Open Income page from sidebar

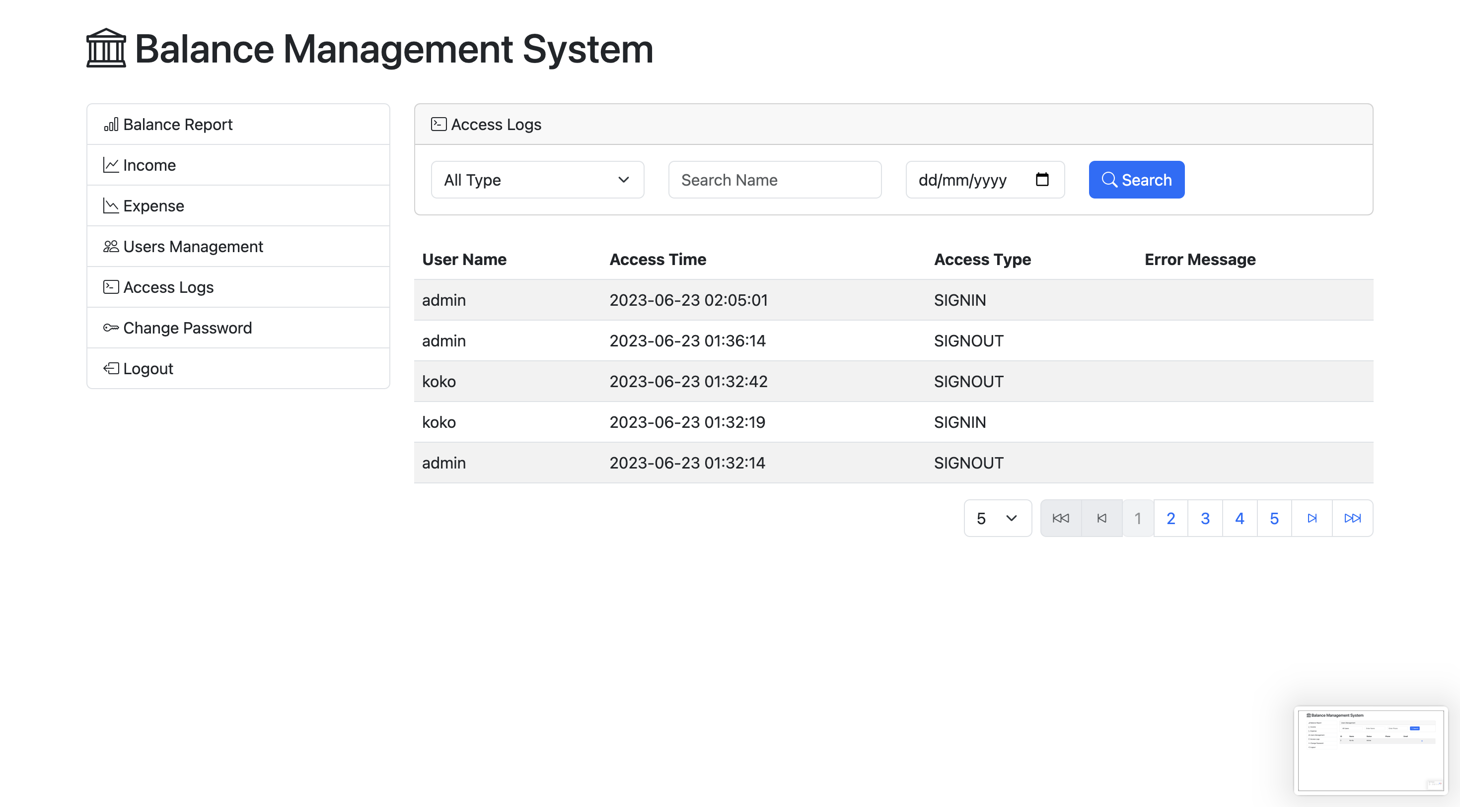click(238, 165)
